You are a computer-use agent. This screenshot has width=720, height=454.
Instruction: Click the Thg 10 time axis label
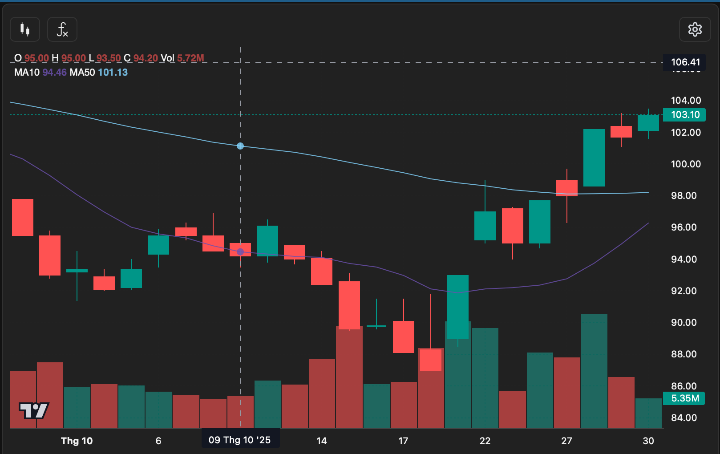[x=77, y=441]
